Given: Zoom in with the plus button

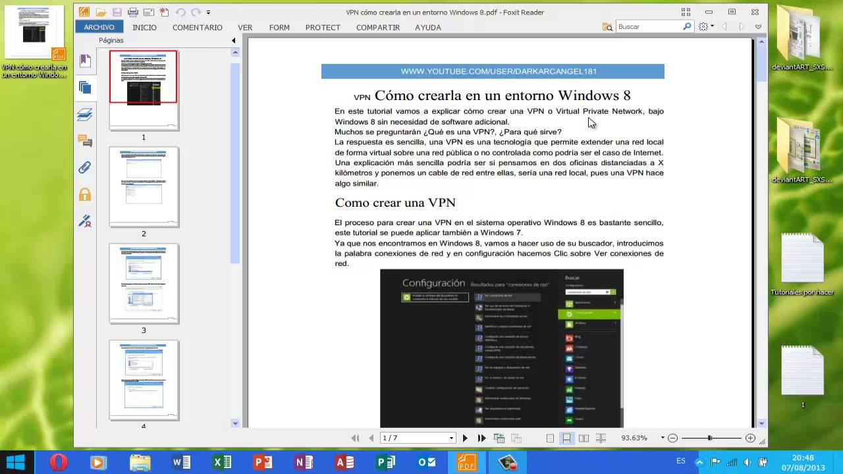Looking at the screenshot, I should tap(750, 438).
